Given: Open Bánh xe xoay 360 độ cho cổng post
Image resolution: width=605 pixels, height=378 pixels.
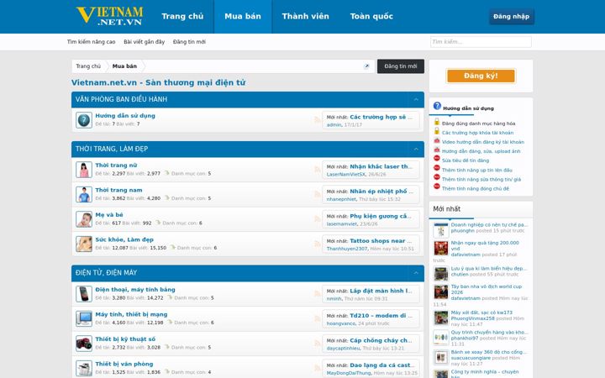Looking at the screenshot, I should (488, 352).
